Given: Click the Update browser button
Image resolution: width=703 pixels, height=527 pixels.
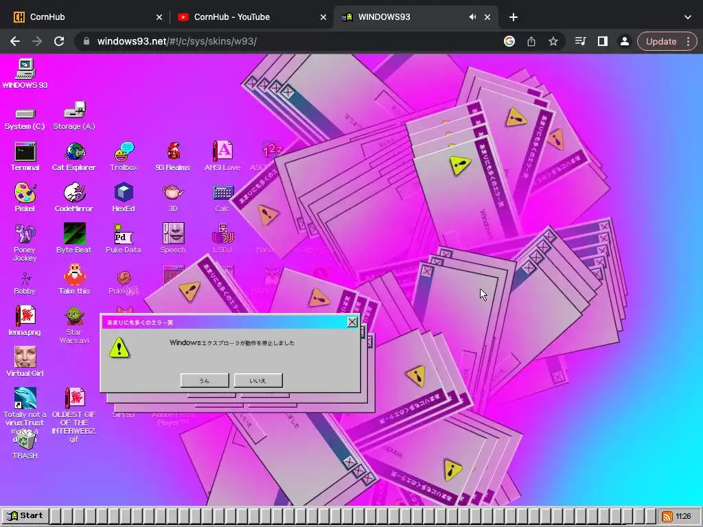Looking at the screenshot, I should coord(661,41).
